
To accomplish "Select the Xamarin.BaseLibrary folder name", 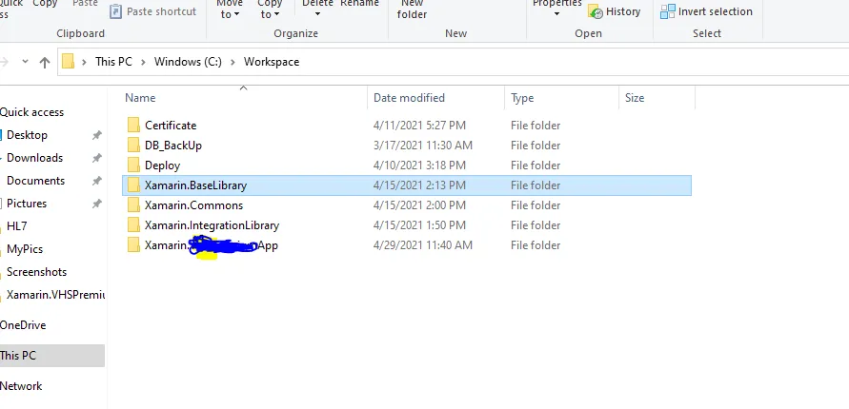I will [195, 185].
